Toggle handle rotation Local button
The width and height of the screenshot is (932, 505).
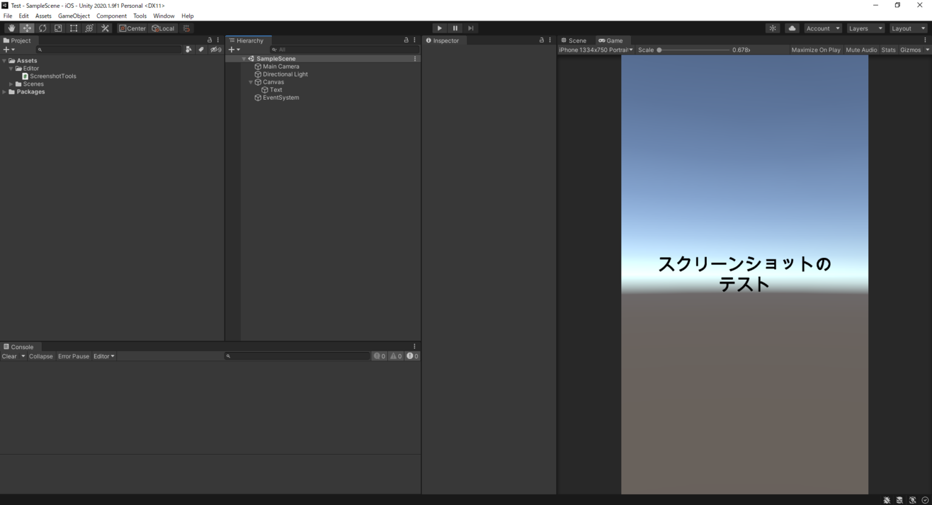(x=163, y=29)
